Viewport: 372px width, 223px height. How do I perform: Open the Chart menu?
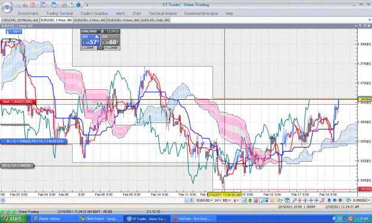click(x=137, y=14)
